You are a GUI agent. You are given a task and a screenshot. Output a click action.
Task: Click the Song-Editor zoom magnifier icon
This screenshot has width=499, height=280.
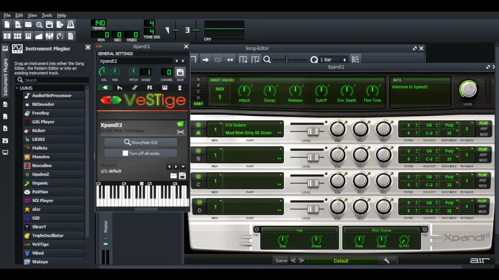click(267, 60)
